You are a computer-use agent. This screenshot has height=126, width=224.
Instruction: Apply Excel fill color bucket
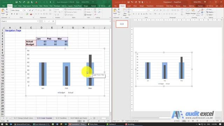click(x=27, y=14)
